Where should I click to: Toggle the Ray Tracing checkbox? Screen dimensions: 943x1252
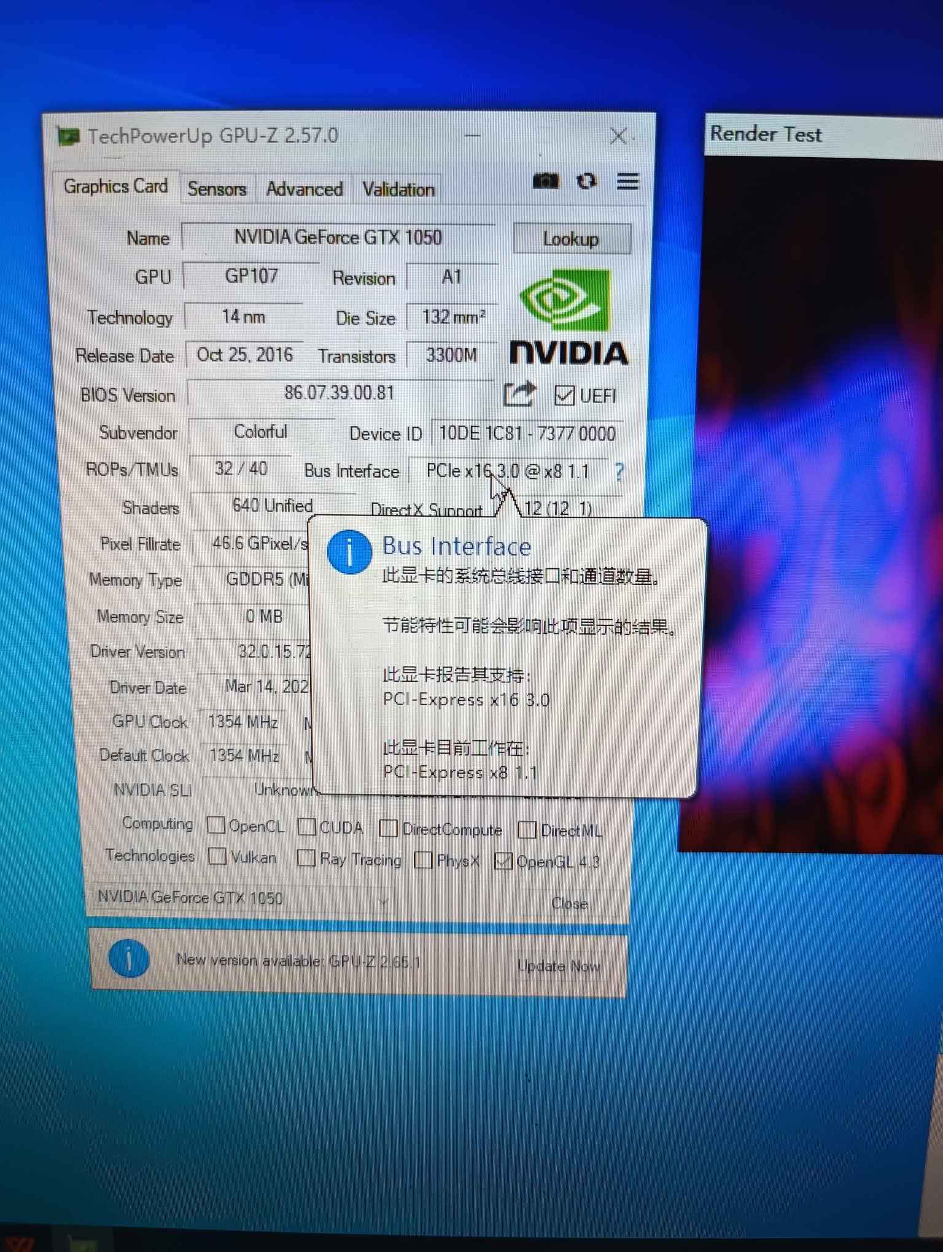[306, 858]
